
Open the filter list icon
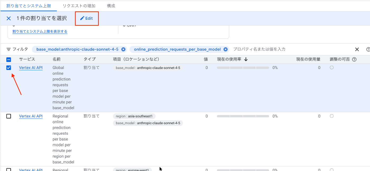(9, 49)
